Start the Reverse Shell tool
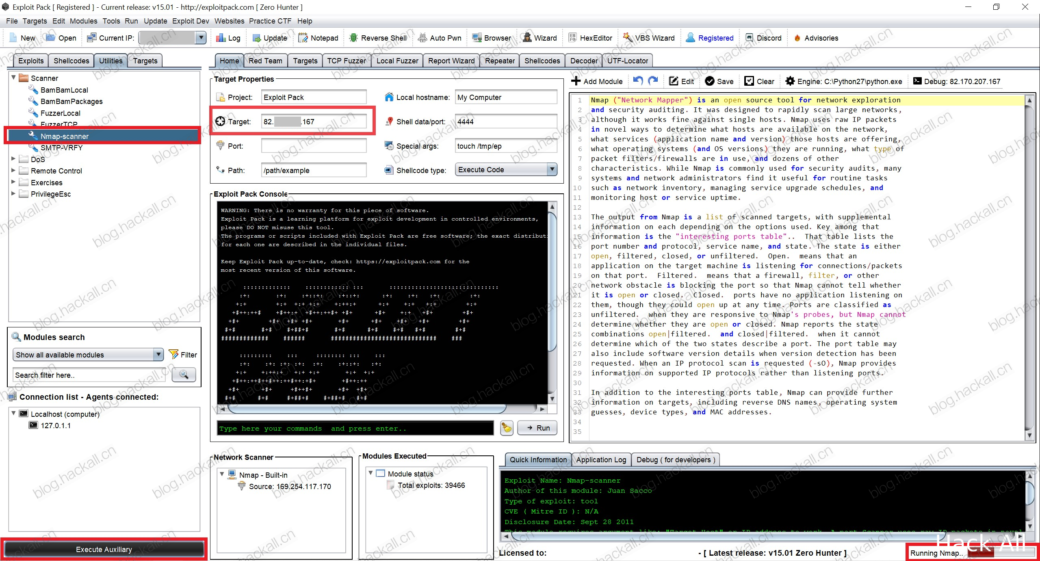The height and width of the screenshot is (561, 1040). click(378, 38)
